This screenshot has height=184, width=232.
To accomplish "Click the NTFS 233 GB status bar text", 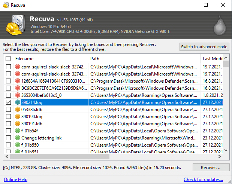I will point(92,168).
